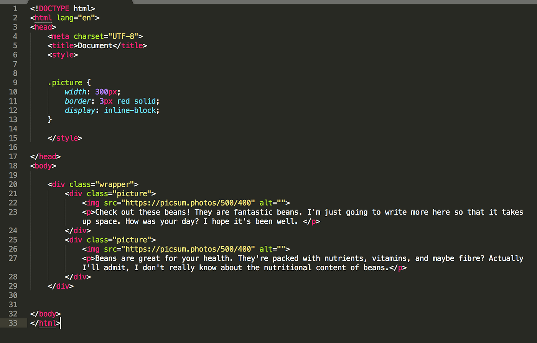Click line number 30 in the gutter
The width and height of the screenshot is (537, 343).
click(x=13, y=295)
